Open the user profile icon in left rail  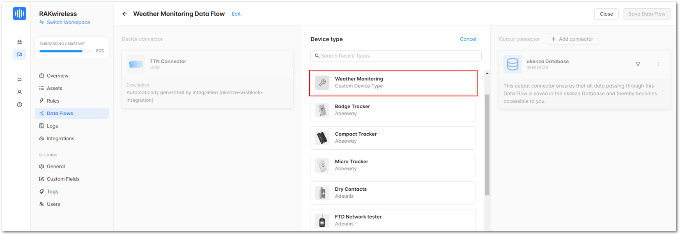click(19, 92)
